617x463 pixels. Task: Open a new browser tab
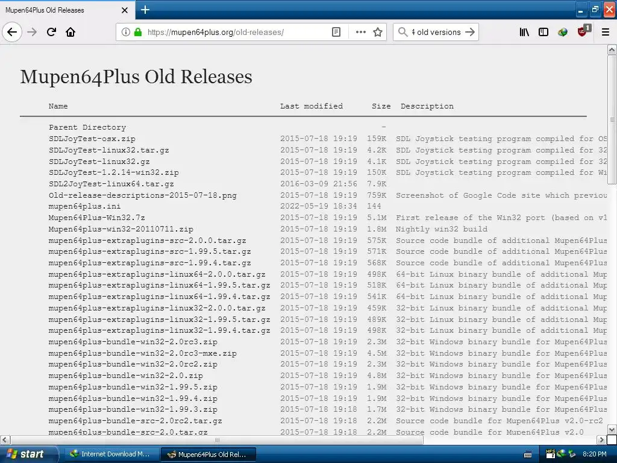coord(145,10)
